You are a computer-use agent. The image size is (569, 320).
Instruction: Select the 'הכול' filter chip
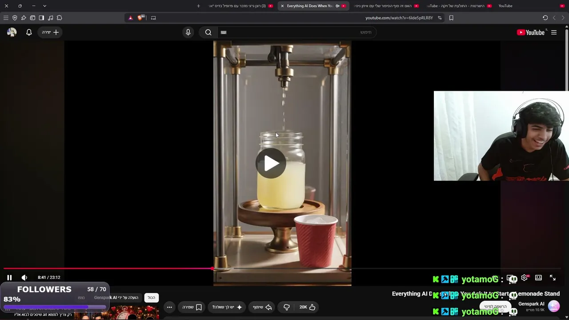pyautogui.click(x=152, y=297)
